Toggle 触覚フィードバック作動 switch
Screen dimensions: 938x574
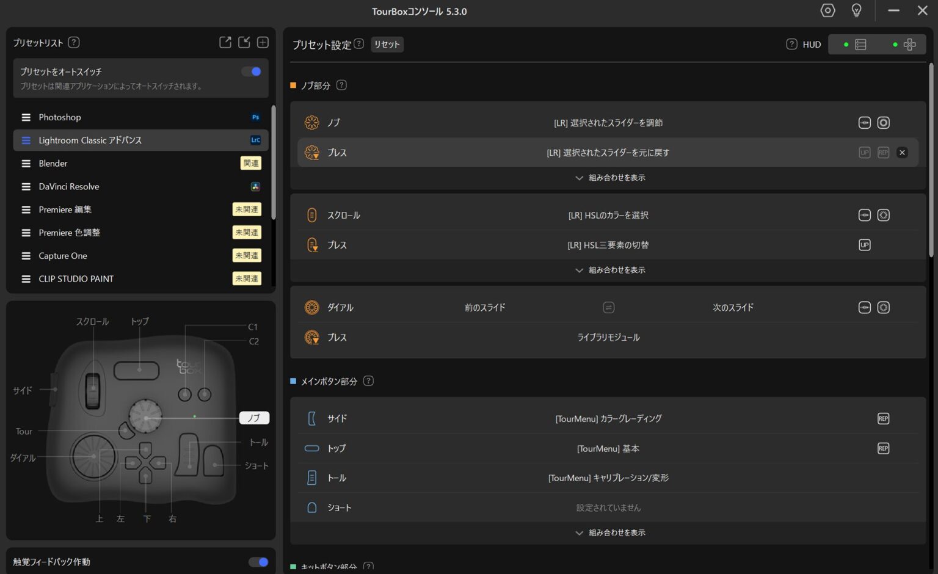pyautogui.click(x=258, y=562)
